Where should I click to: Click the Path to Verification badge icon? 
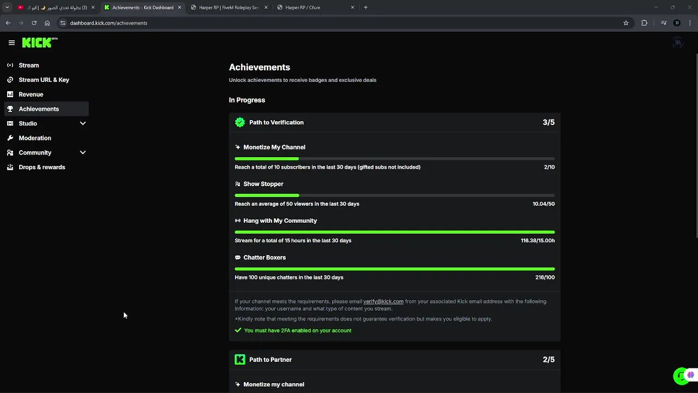[x=240, y=122]
